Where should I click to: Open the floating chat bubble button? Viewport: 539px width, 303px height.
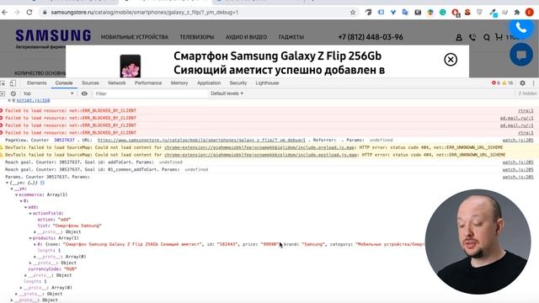point(521,55)
